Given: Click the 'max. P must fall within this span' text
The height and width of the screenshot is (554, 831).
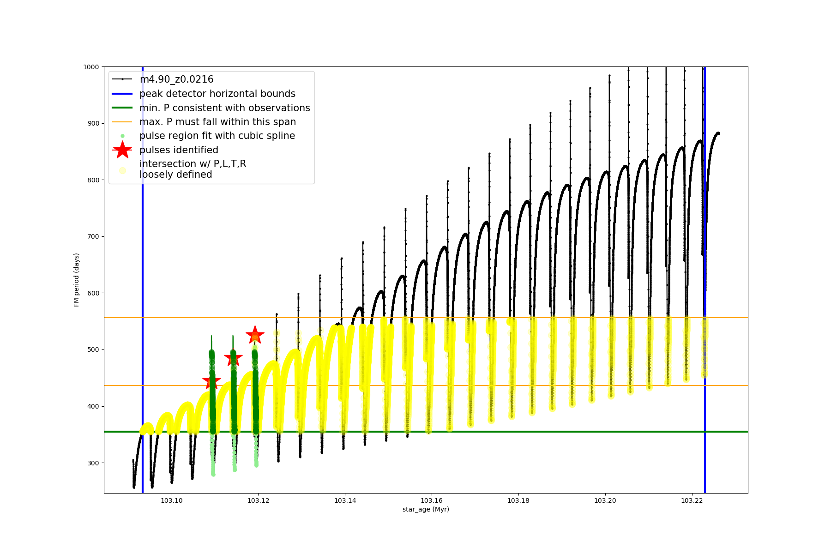Looking at the screenshot, I should (217, 122).
